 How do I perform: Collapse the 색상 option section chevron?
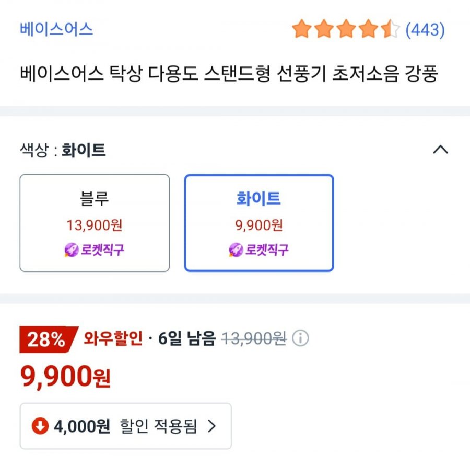coord(440,149)
